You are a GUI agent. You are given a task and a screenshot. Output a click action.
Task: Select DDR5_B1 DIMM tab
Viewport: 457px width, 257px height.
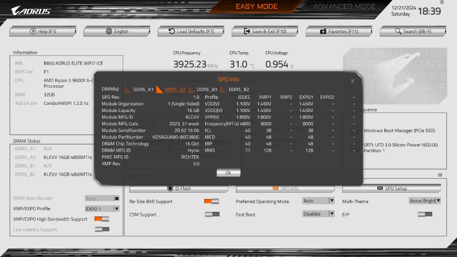(x=207, y=89)
